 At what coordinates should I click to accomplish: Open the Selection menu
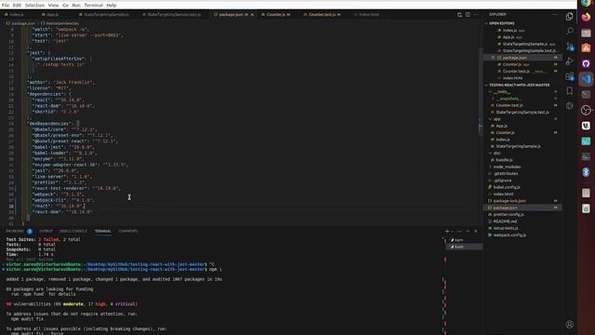34,6
